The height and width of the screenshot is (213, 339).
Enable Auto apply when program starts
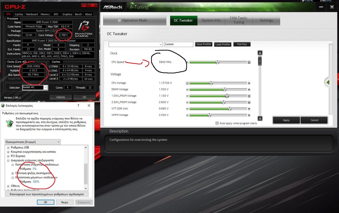pyautogui.click(x=217, y=123)
